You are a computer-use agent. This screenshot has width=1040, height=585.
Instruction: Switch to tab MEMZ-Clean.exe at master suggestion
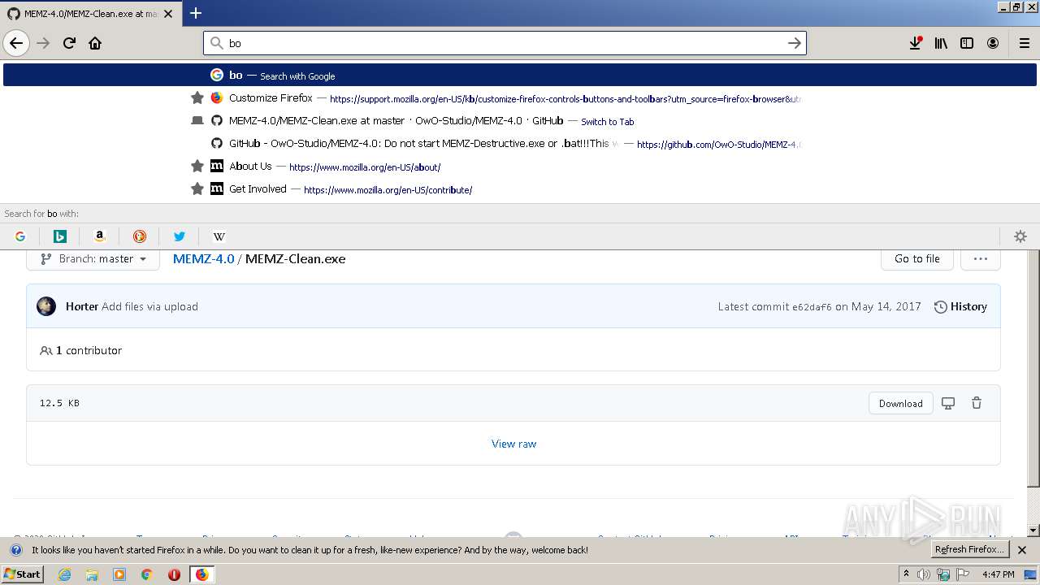520,120
